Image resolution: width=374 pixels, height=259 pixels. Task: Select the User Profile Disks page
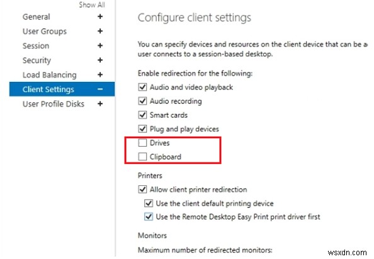[54, 104]
